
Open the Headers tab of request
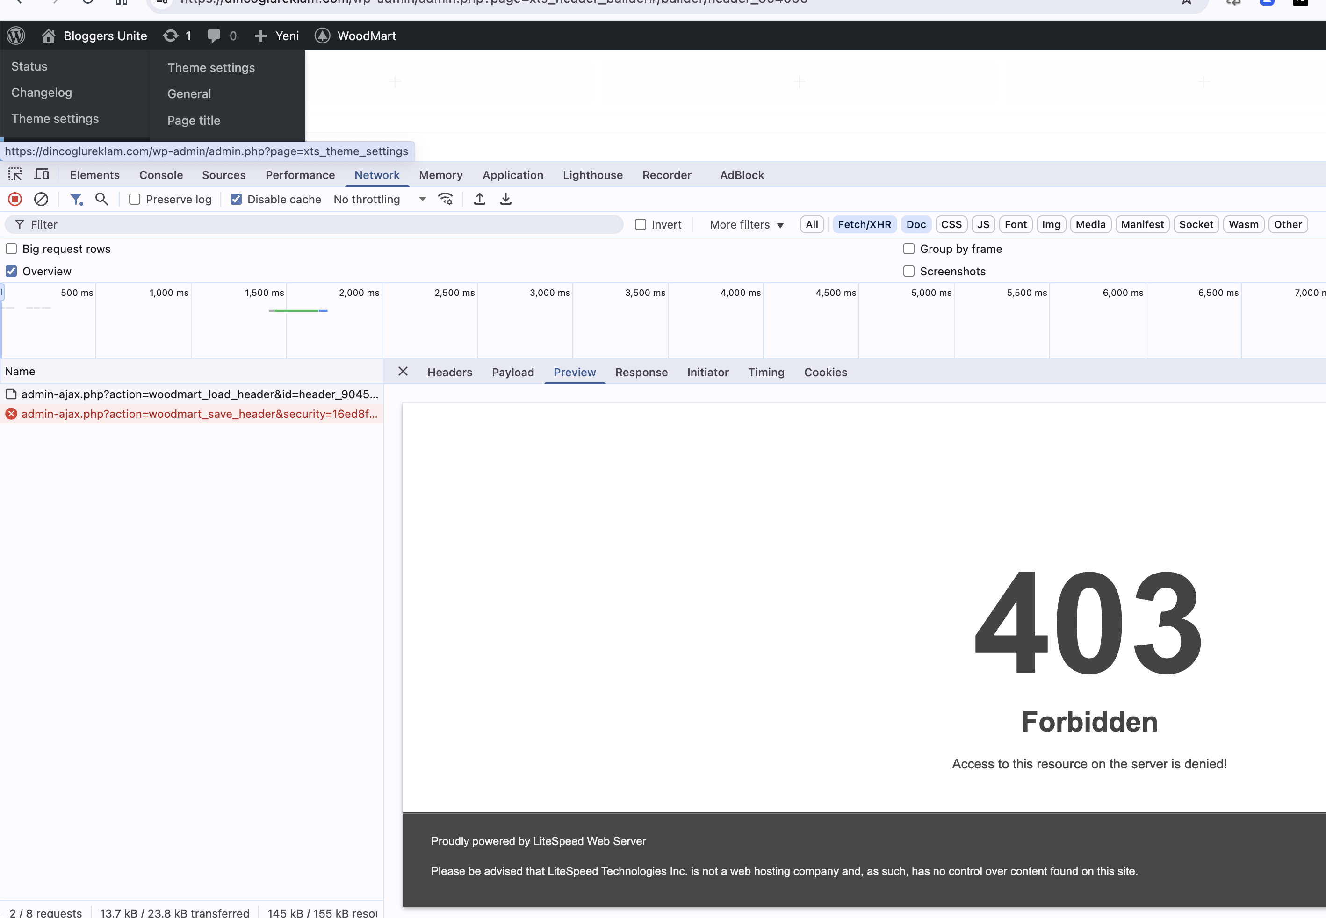coord(449,372)
